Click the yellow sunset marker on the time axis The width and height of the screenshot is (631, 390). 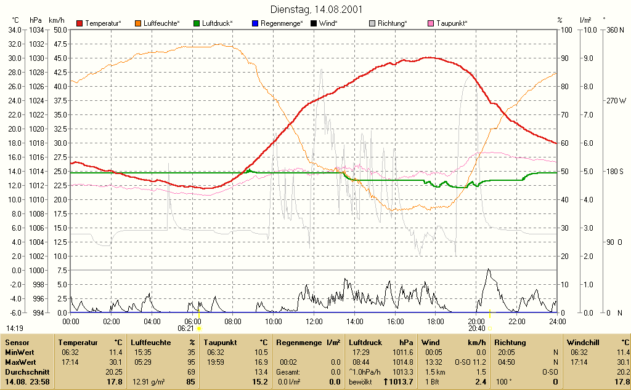[490, 314]
